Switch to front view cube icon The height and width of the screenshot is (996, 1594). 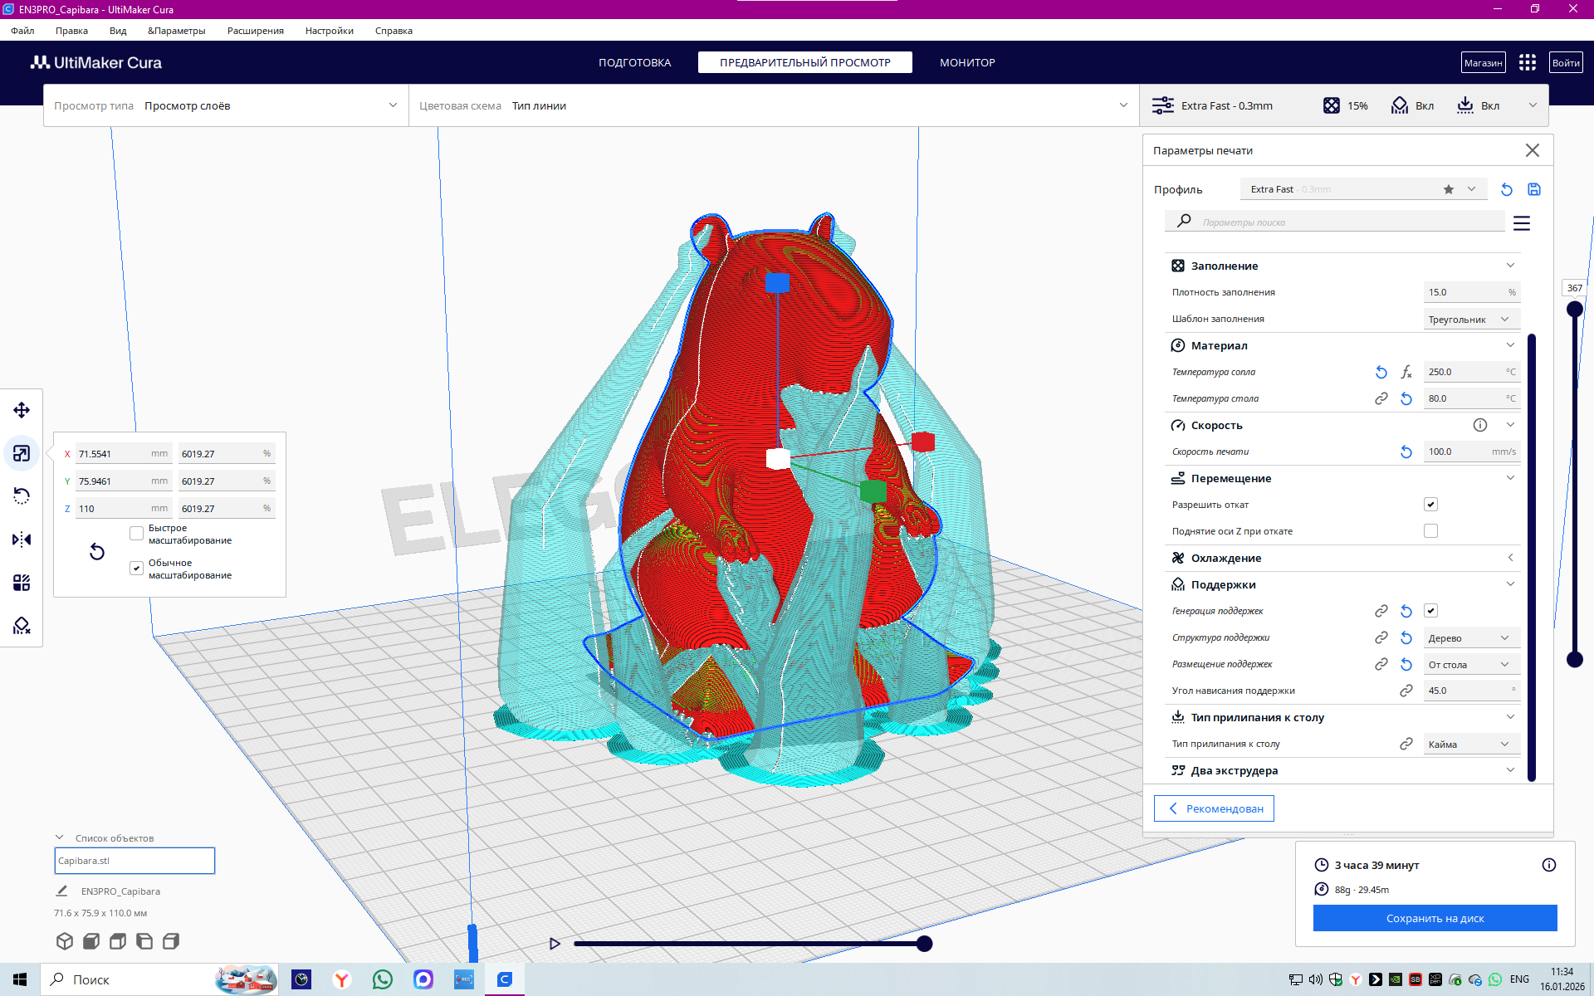click(x=91, y=941)
